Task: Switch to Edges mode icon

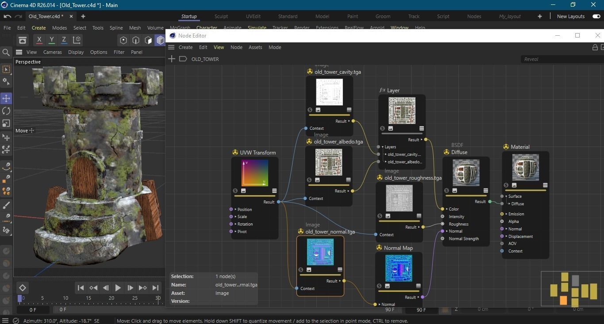Action: click(x=136, y=40)
